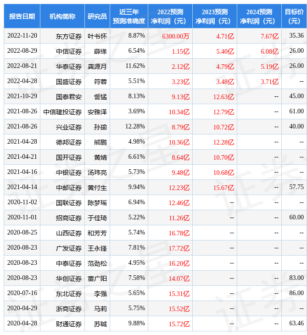
Task: Click target price 86.00
Action: pyautogui.click(x=296, y=293)
